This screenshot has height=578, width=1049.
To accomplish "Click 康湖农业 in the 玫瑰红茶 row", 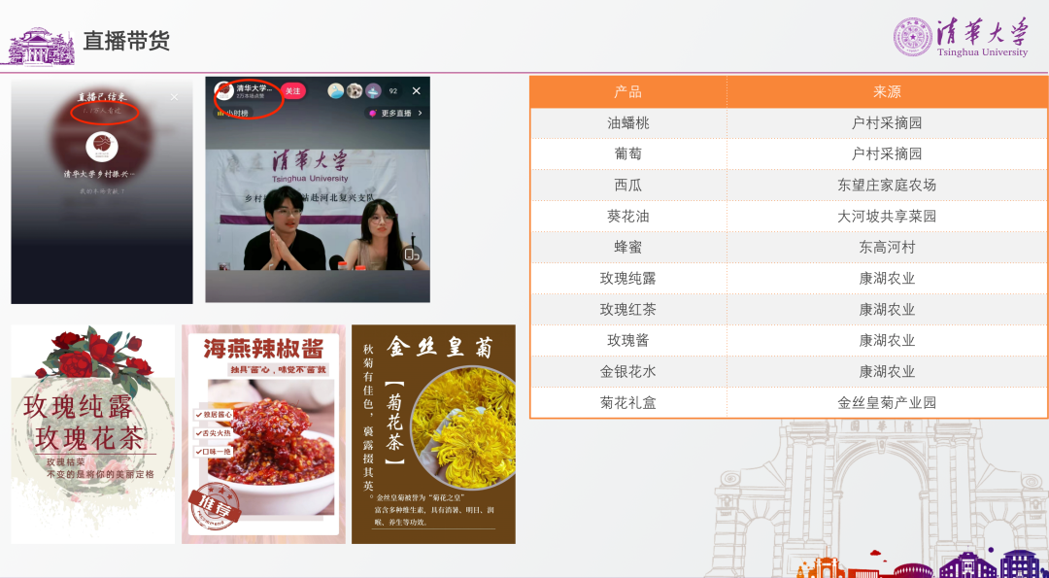I will tap(887, 310).
